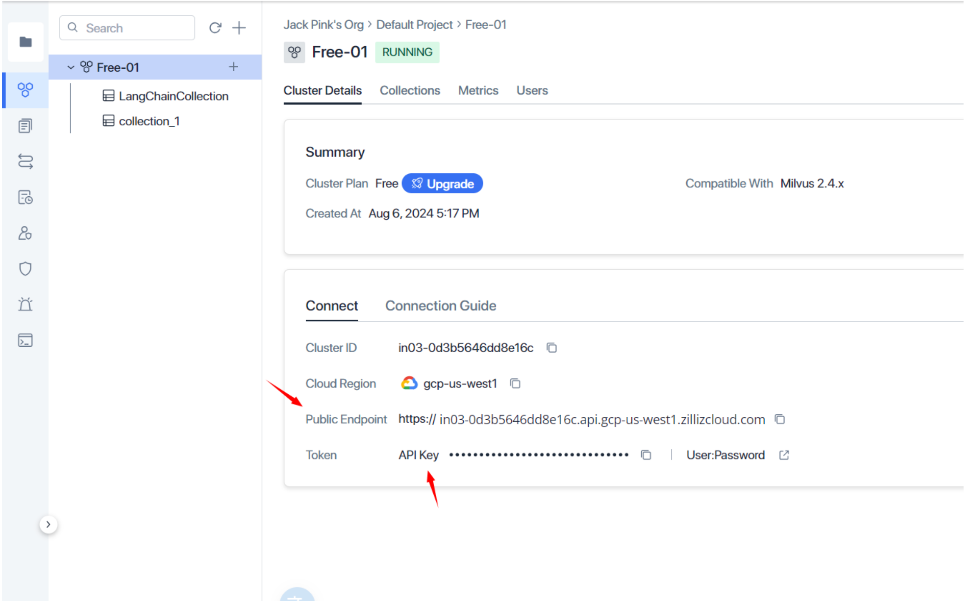Screen dimensions: 975x602
Task: Go to Default Project breadcrumb
Action: tap(414, 25)
